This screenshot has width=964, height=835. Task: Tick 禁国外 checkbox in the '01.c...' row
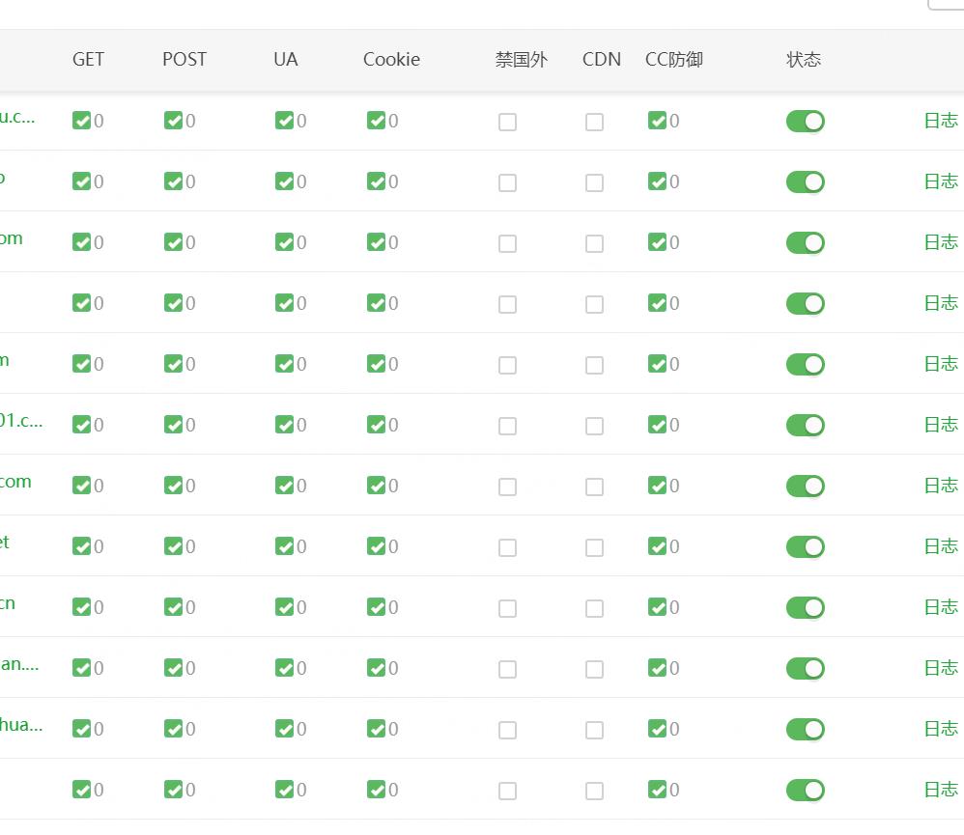[x=507, y=426]
